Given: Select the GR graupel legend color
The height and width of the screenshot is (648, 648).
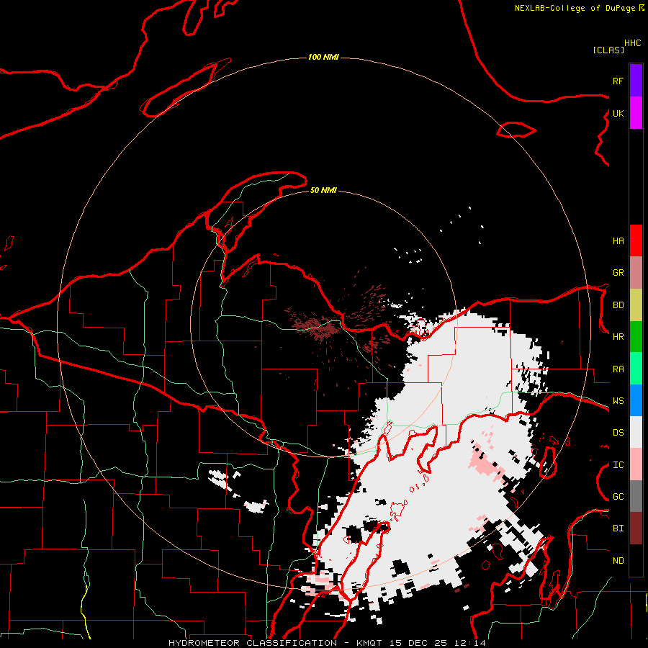Looking at the screenshot, I should 636,273.
